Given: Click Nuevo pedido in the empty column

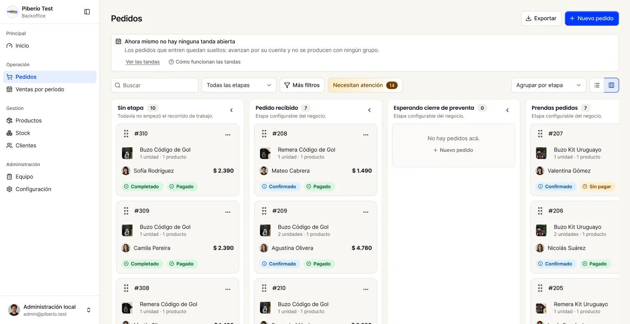Looking at the screenshot, I should pyautogui.click(x=453, y=150).
